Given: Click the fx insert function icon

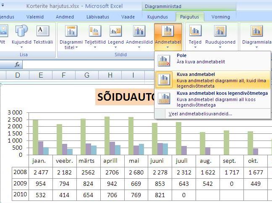Looking at the screenshot, I should pos(17,65).
